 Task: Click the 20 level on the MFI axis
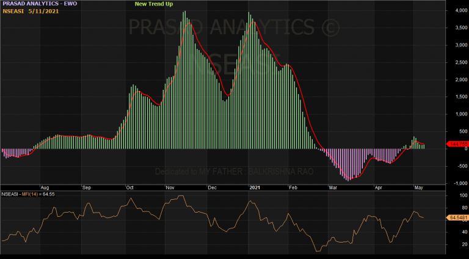point(465,244)
